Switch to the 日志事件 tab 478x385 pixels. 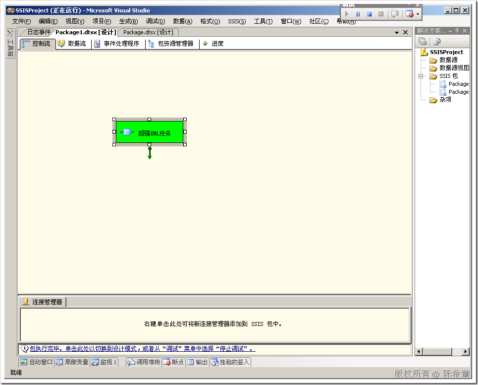(x=38, y=32)
